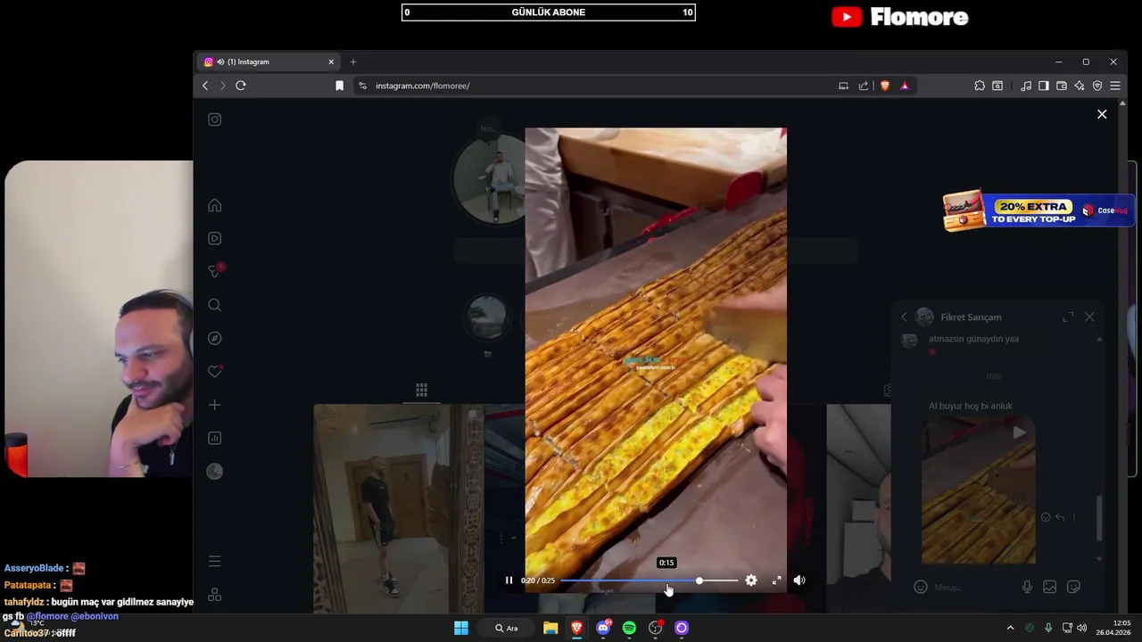
Task: Close the Instagram browser tab
Action: coord(331,62)
